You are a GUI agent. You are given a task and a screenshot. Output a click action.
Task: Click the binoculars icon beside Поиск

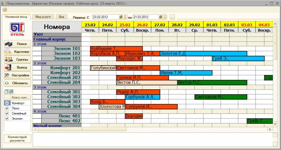click(9, 44)
